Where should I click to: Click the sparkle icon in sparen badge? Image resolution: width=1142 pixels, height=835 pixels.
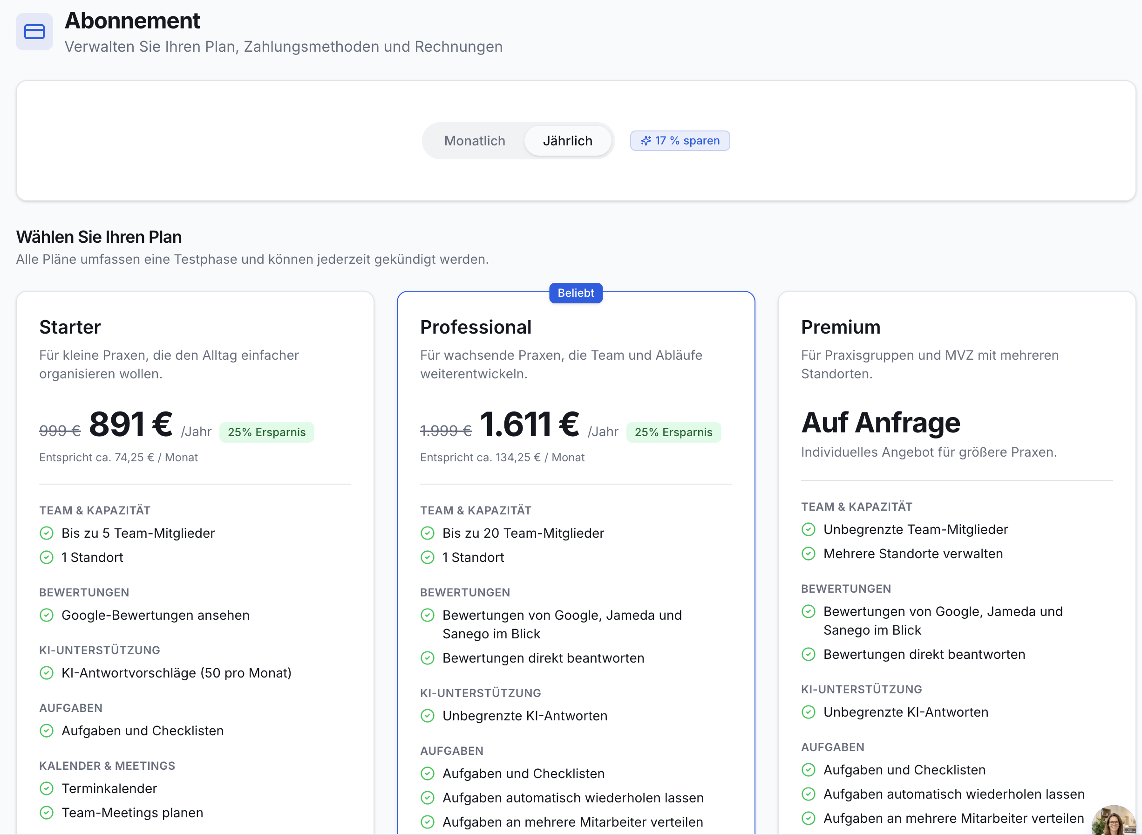[646, 141]
